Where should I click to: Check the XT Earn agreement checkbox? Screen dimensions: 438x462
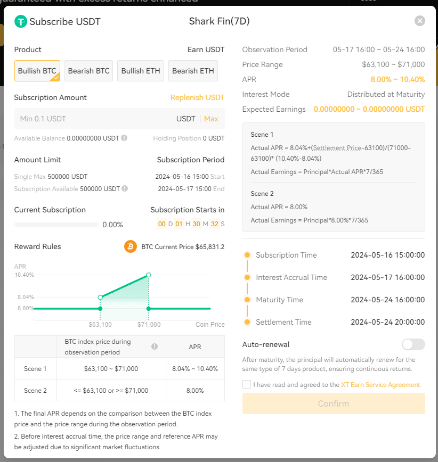click(x=246, y=384)
